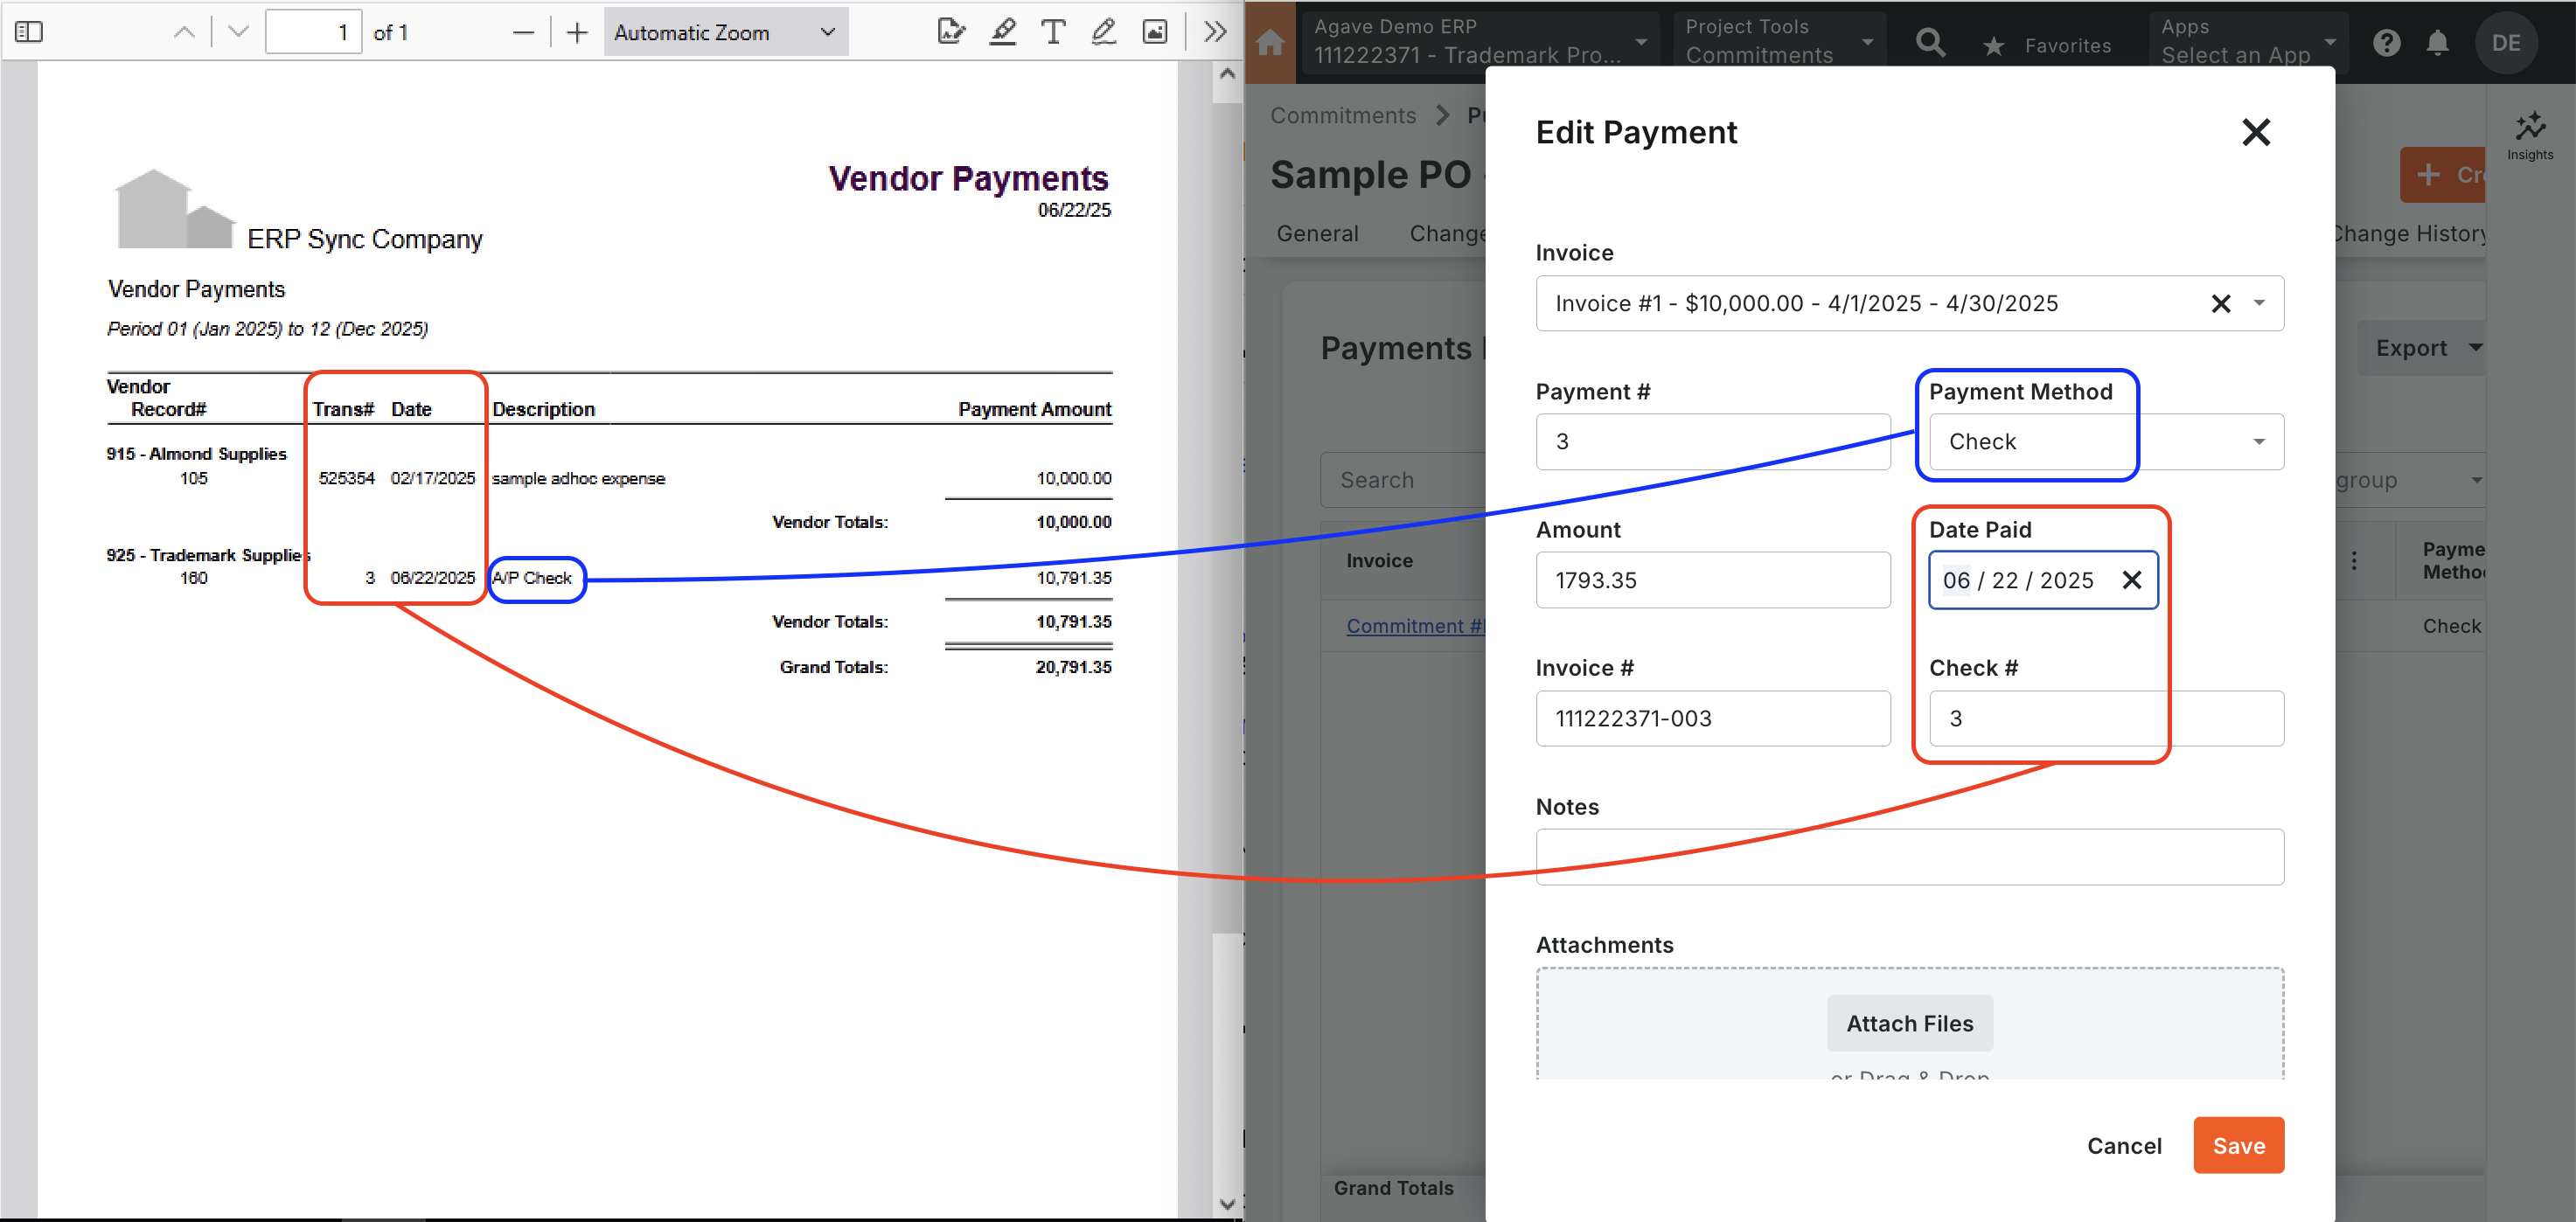Click the Attach Files button
Screen dimensions: 2576x1222
pyautogui.click(x=1909, y=1023)
